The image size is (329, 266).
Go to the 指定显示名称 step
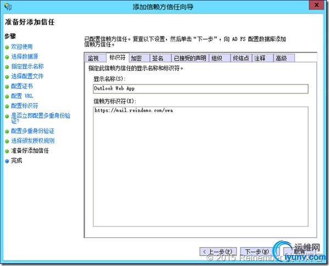[x=27, y=66]
